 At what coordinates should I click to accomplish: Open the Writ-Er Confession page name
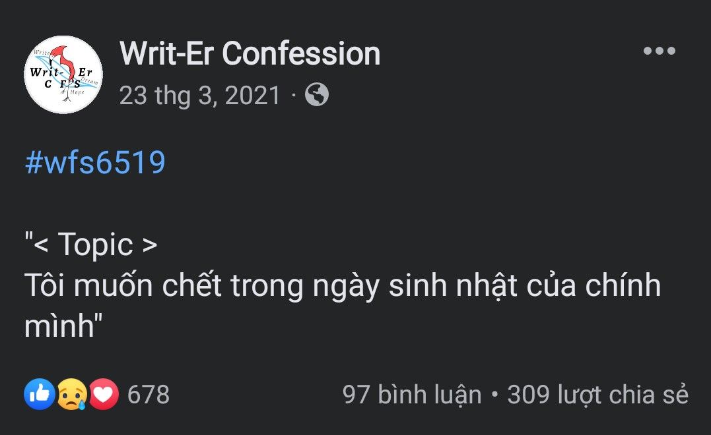(x=250, y=53)
